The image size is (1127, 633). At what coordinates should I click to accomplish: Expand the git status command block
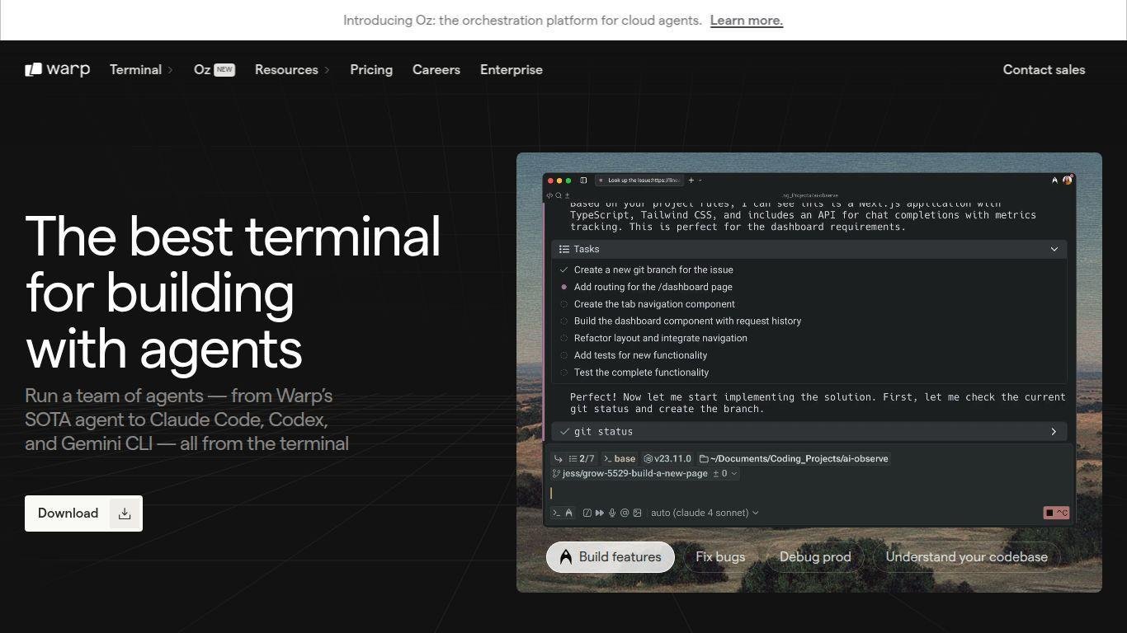pos(1054,432)
